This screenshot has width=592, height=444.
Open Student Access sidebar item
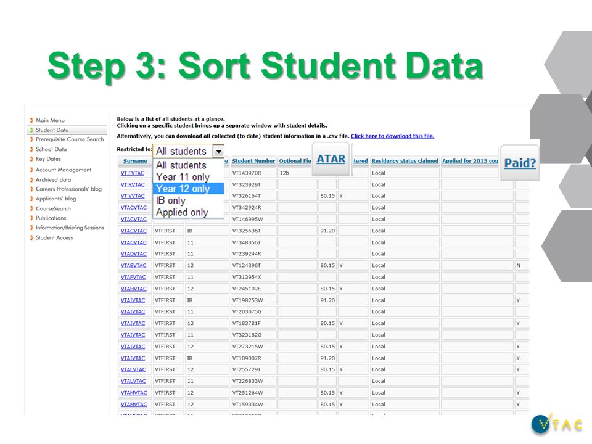tap(54, 237)
